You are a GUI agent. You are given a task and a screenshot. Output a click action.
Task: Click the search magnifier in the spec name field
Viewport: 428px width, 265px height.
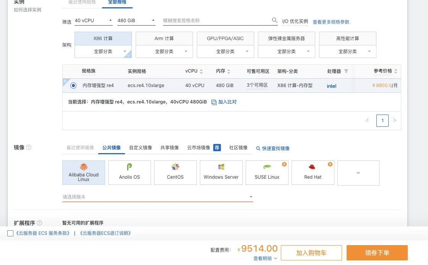tap(275, 20)
